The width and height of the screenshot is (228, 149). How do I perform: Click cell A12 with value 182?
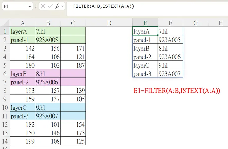pos(22,124)
